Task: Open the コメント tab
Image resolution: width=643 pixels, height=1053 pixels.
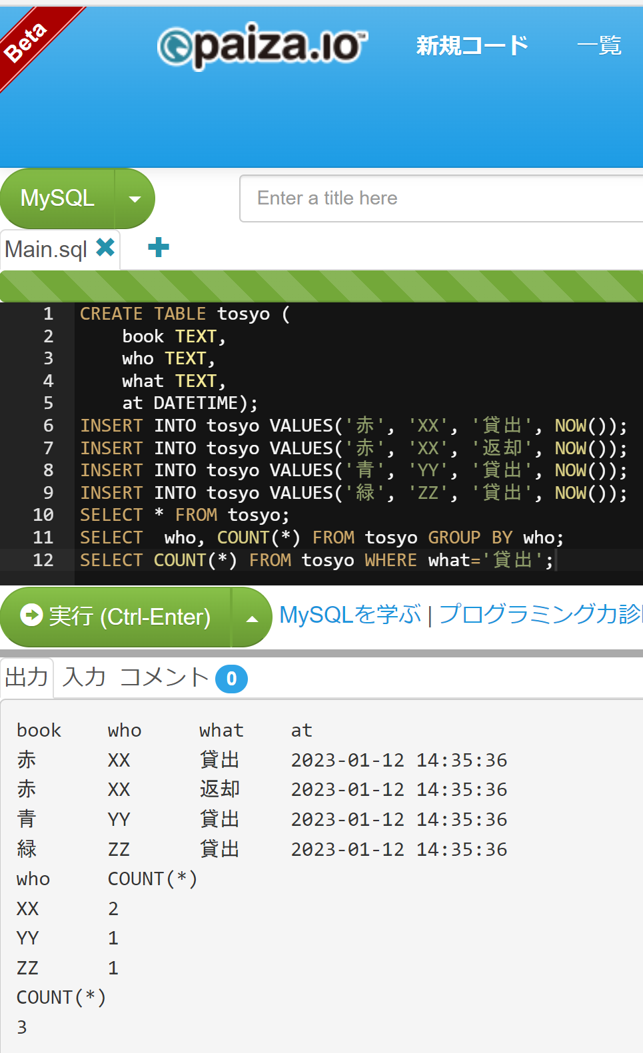Action: coord(165,677)
